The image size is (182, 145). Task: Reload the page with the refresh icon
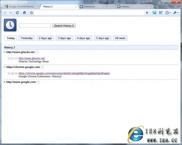(x=17, y=13)
